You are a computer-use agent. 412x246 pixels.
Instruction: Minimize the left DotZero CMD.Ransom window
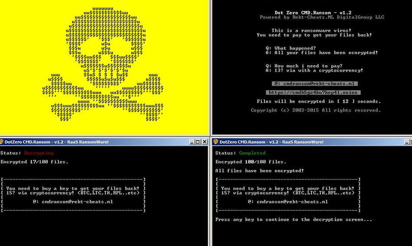tap(191, 142)
